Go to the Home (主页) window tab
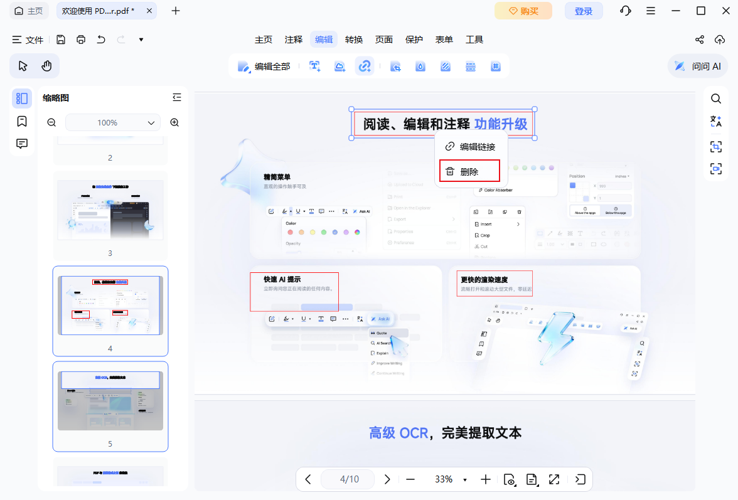This screenshot has height=500, width=738. pyautogui.click(x=29, y=11)
